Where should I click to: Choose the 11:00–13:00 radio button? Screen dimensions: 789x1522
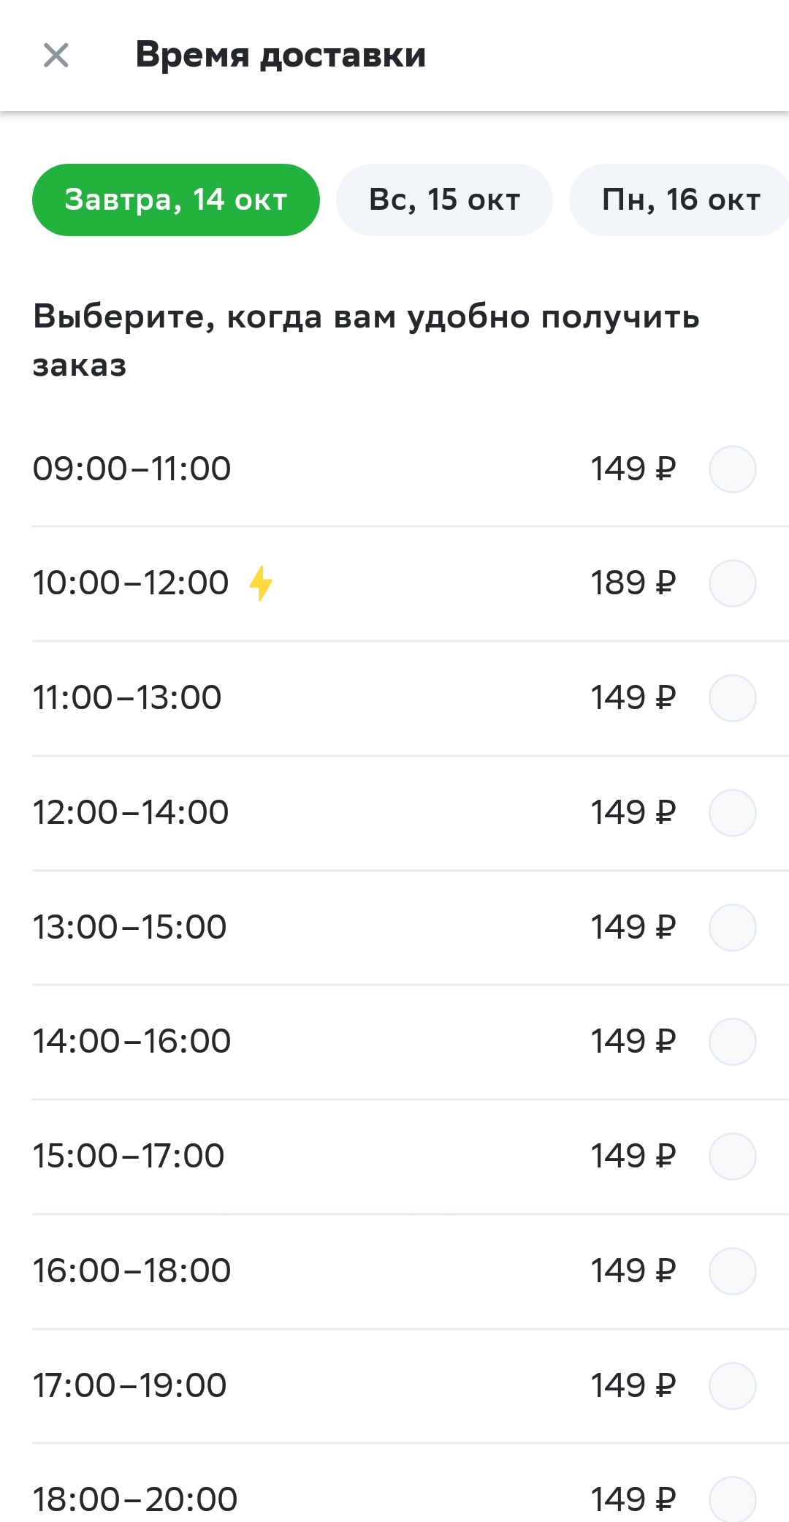coord(732,698)
